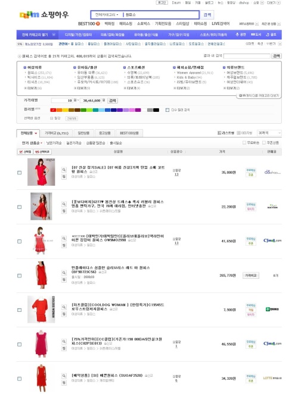Tick the checkbox next to the first product
The image size is (298, 394).
pyautogui.click(x=20, y=173)
